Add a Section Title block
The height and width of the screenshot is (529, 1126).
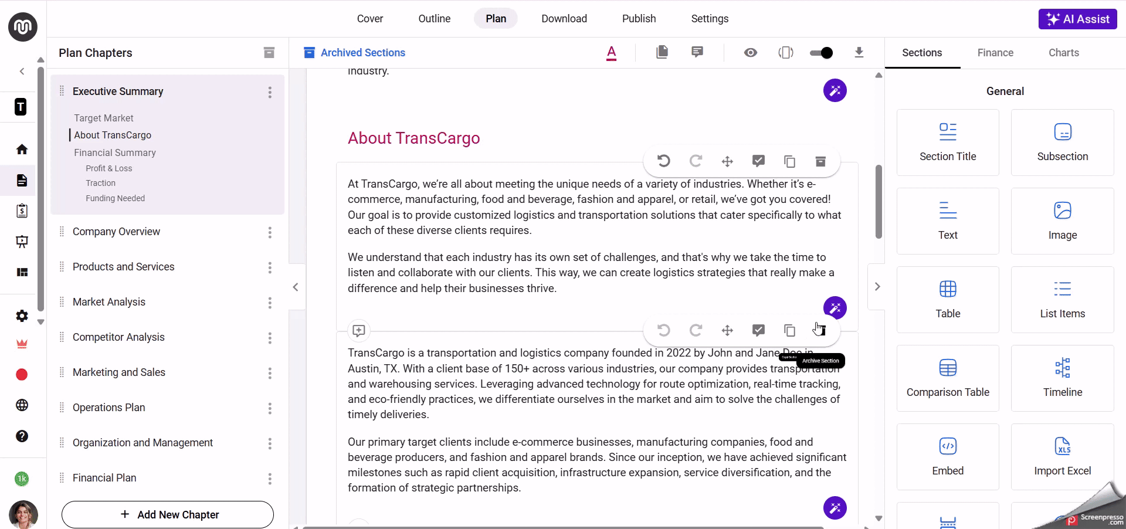948,143
